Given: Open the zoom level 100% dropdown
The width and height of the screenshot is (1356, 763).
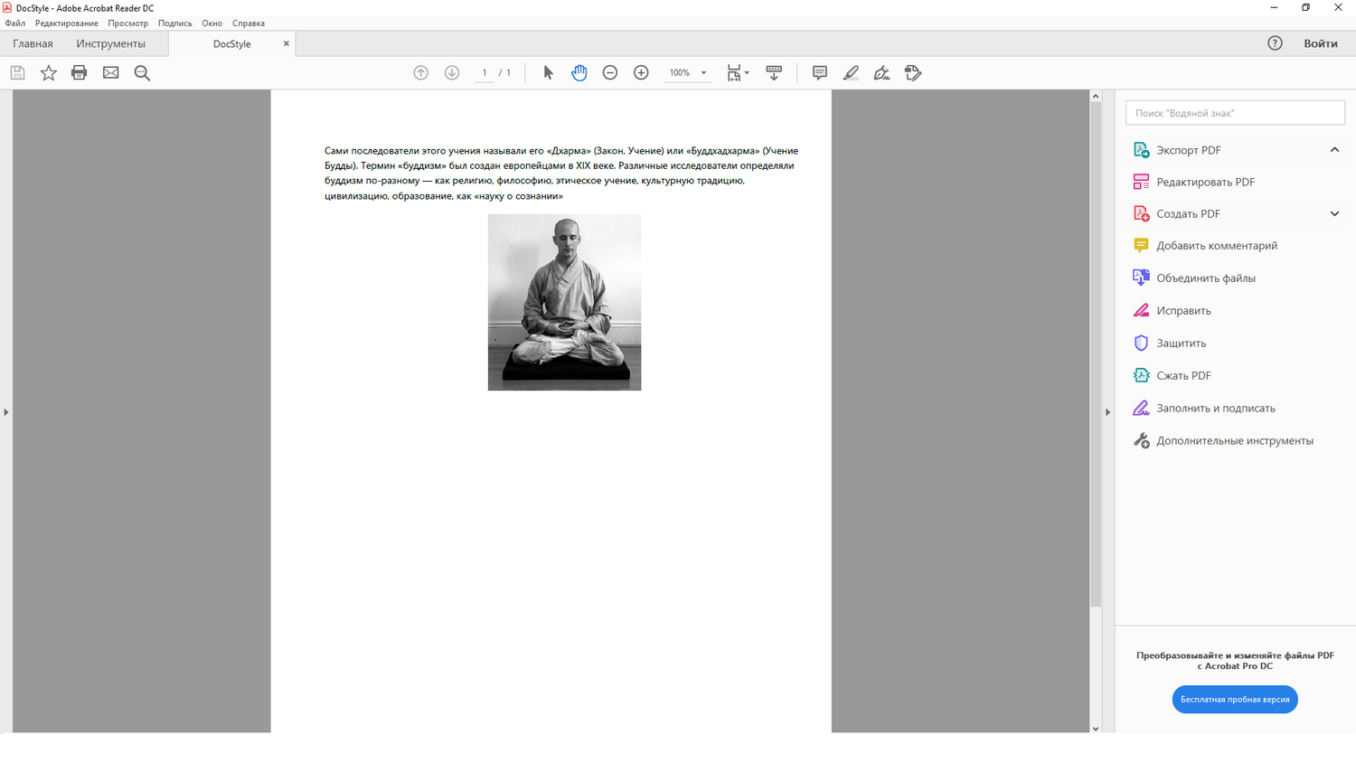Looking at the screenshot, I should (688, 73).
